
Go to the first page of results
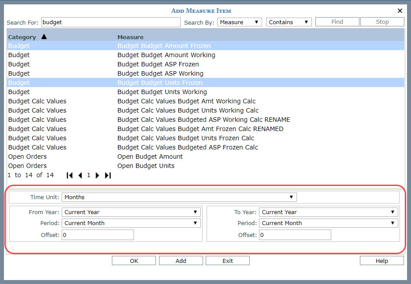(x=70, y=175)
